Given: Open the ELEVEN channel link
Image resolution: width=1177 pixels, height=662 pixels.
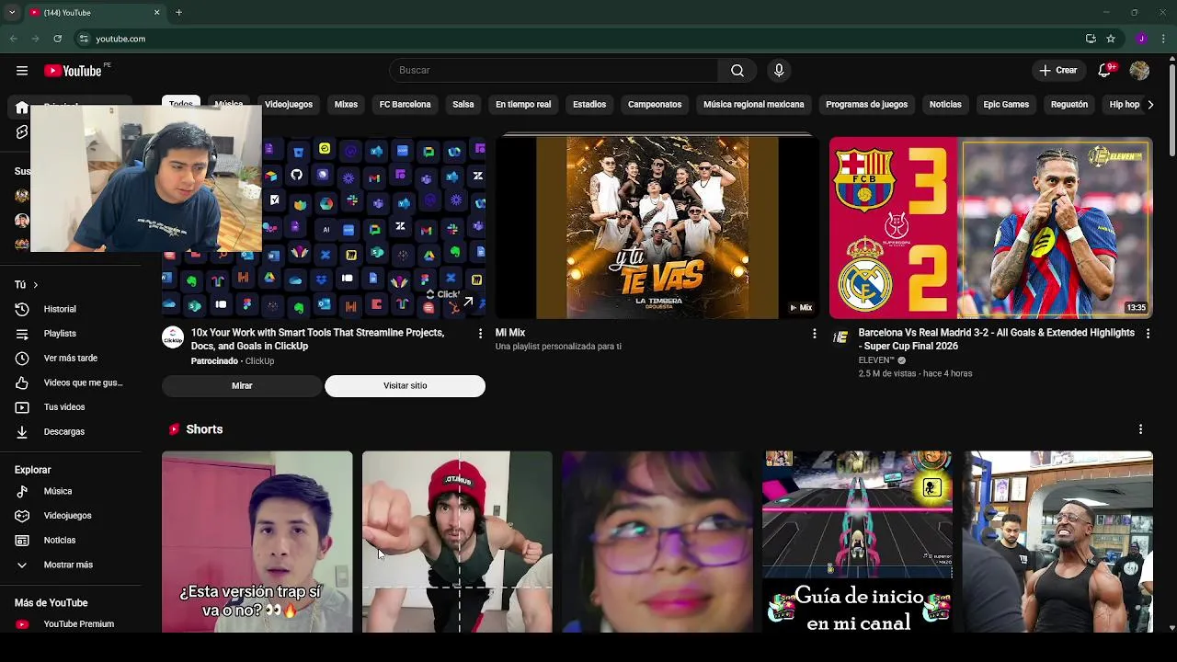Looking at the screenshot, I should point(876,360).
